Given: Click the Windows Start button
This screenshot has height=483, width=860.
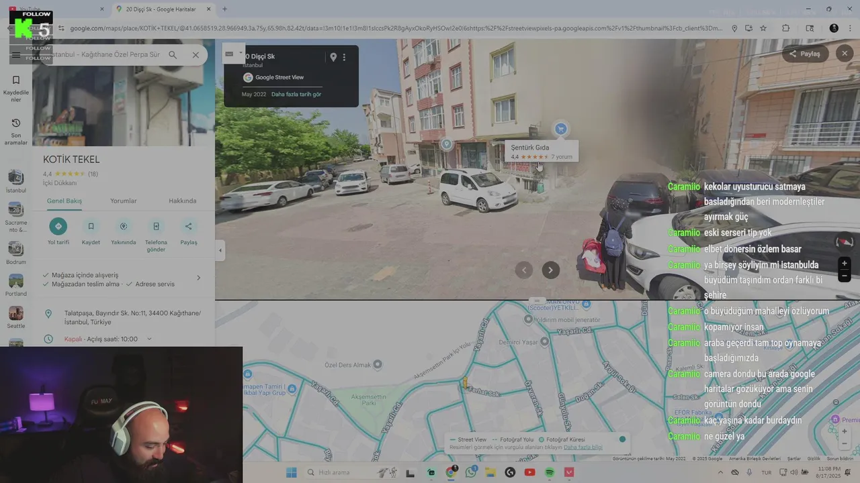Looking at the screenshot, I should coord(291,472).
